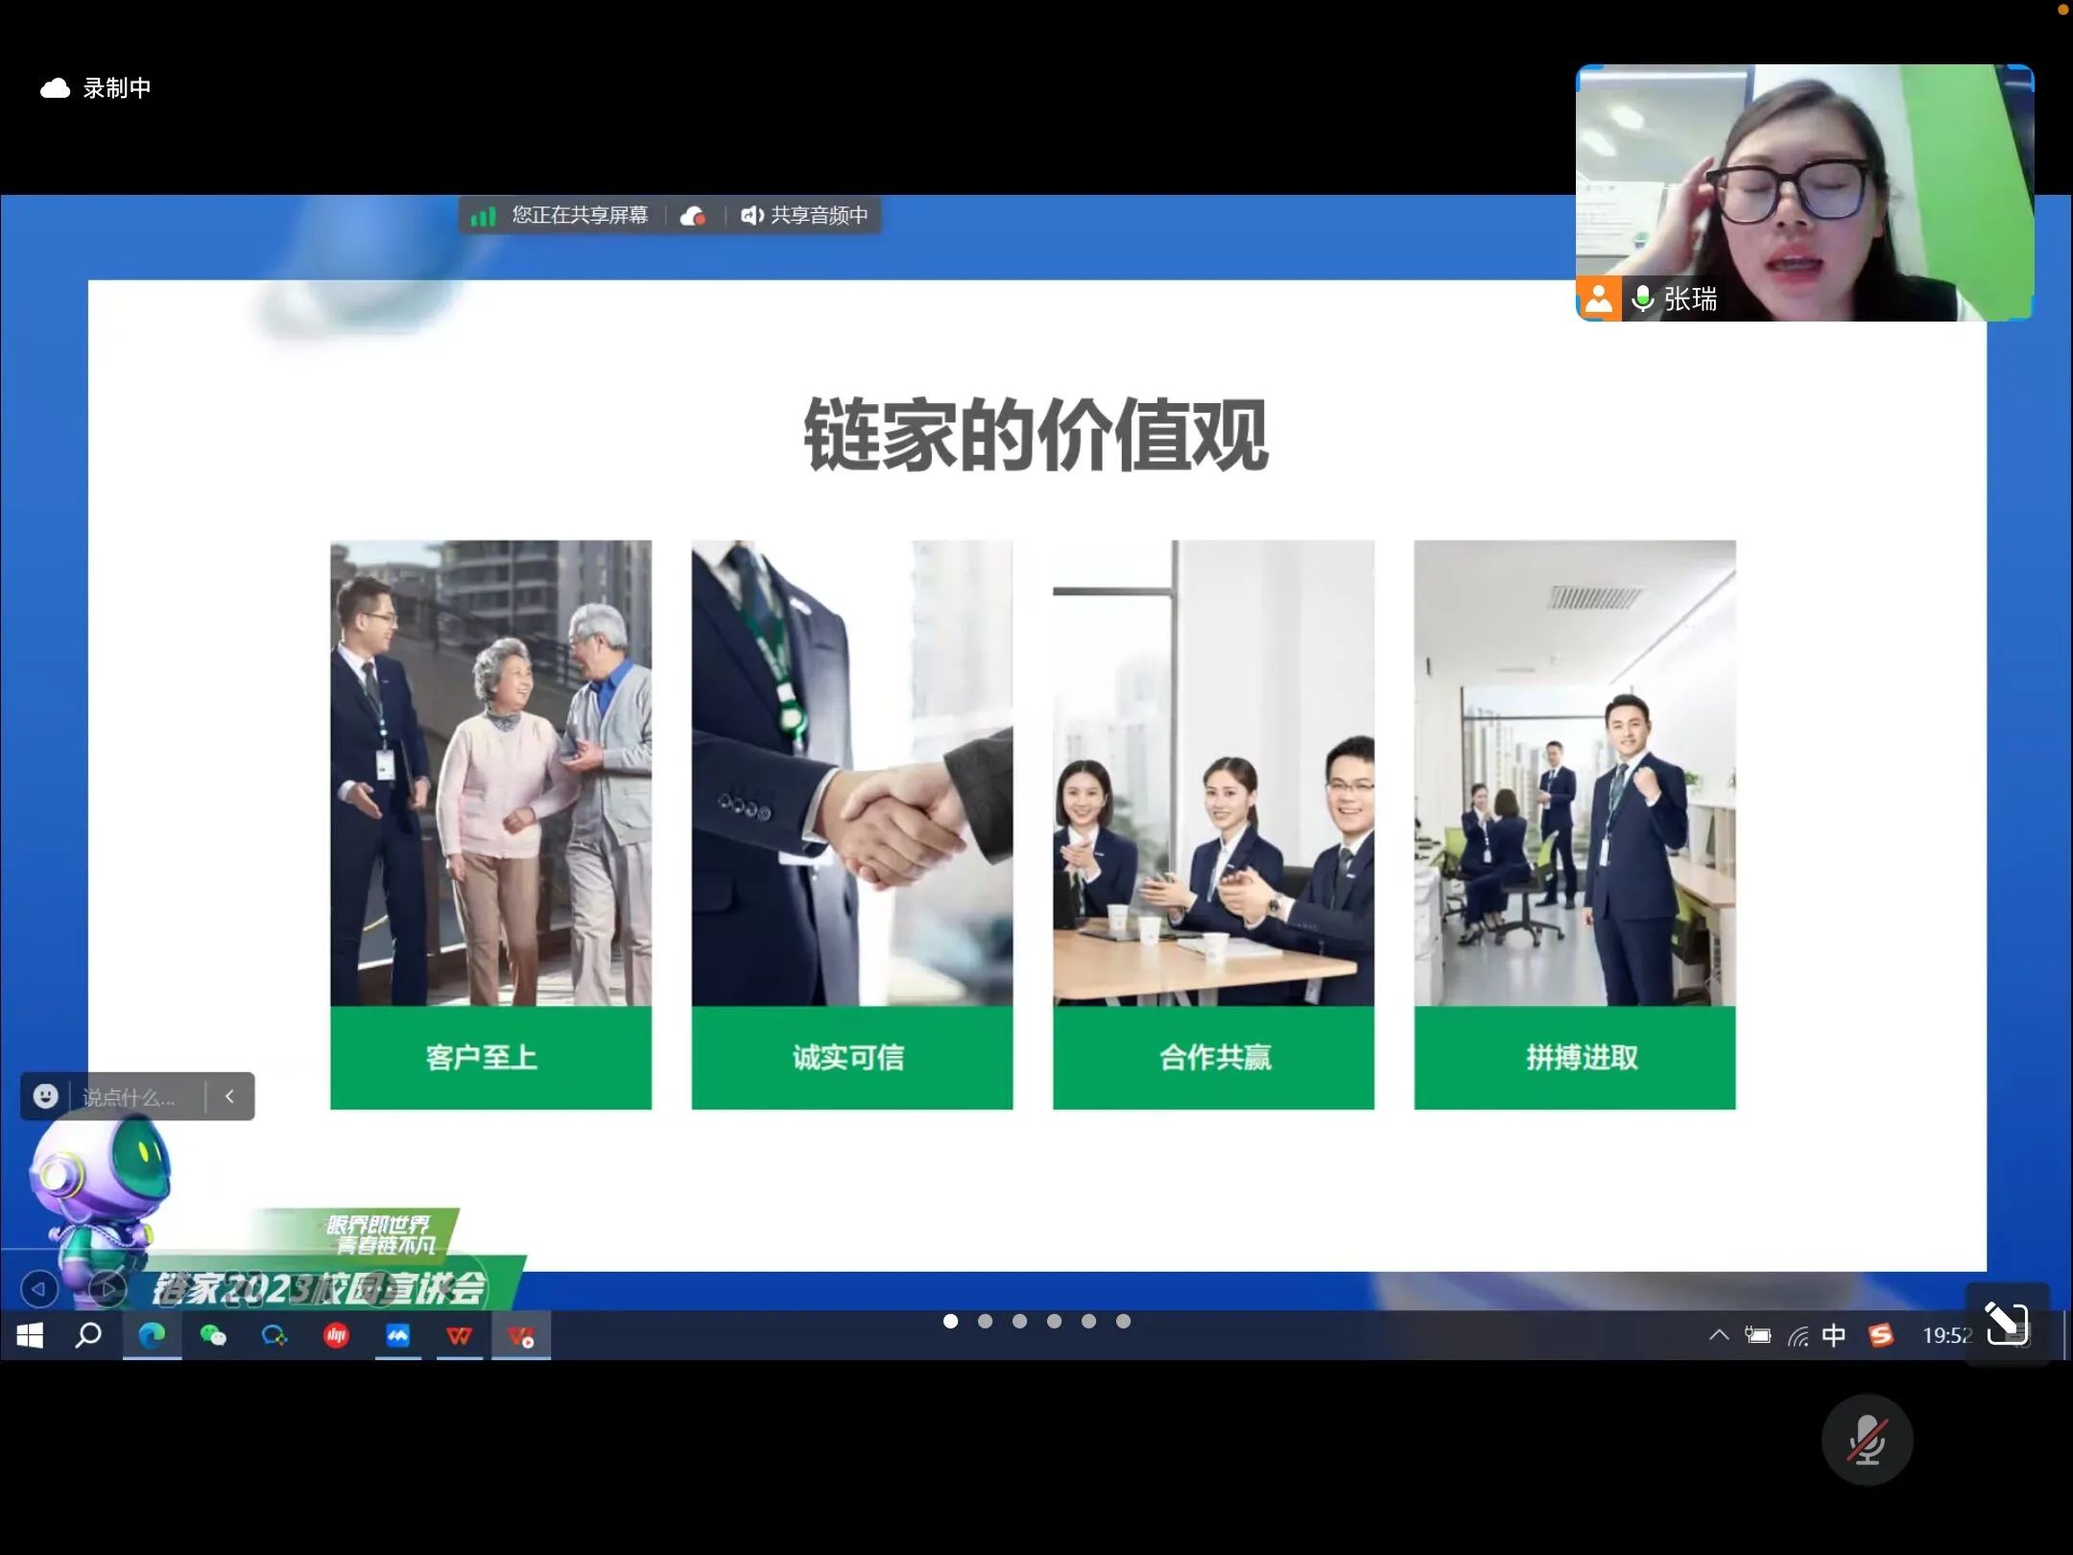Select the first page indicator dot

(950, 1322)
